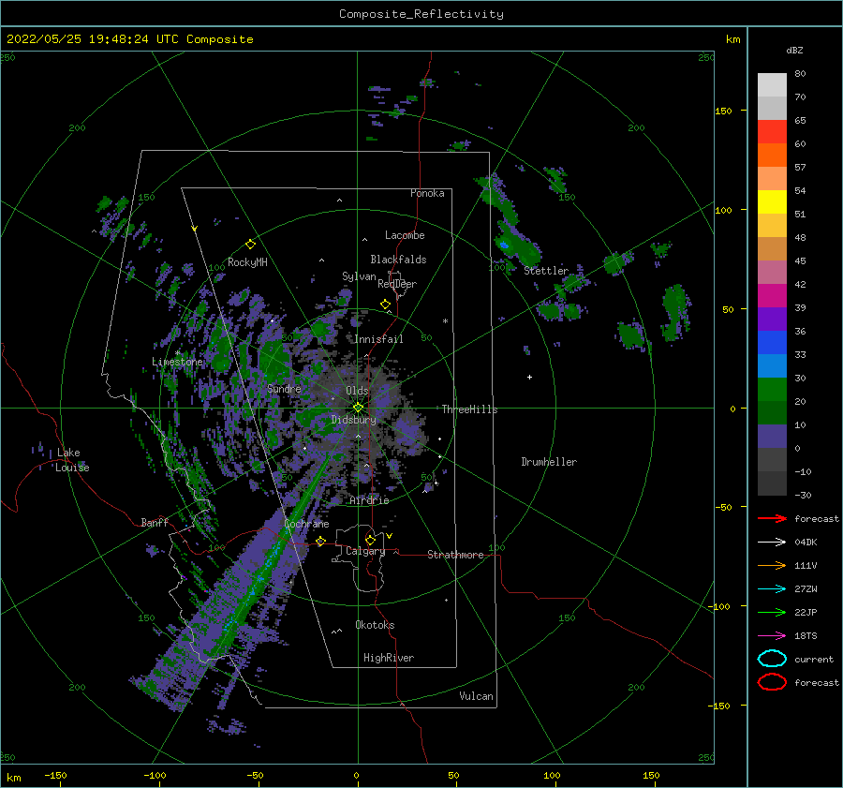Click the 51 dBZ yellow color swatch
Screen dimensions: 843x788
coord(772,201)
